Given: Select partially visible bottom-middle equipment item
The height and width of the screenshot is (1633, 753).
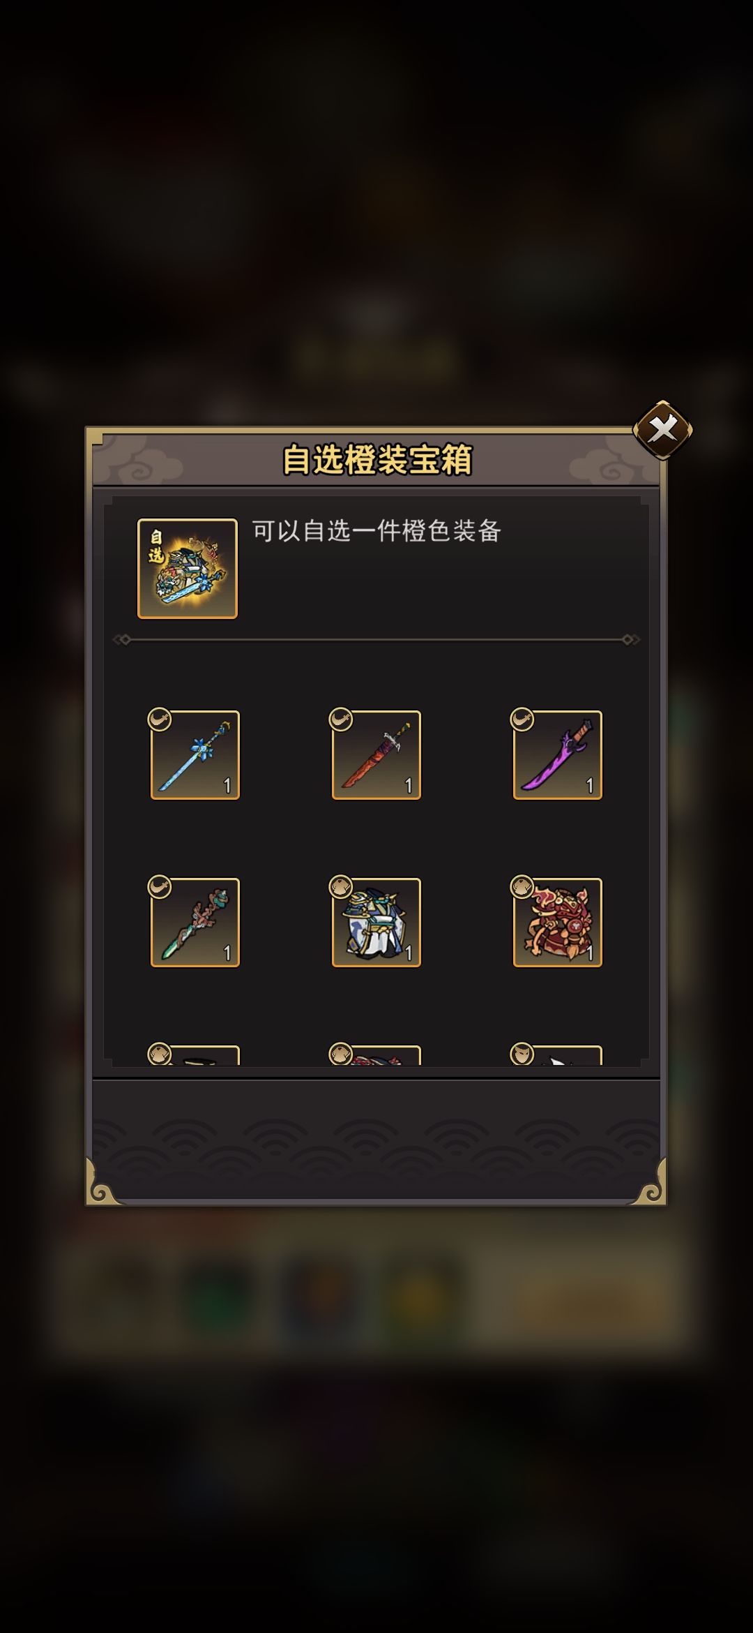Looking at the screenshot, I should [x=376, y=1055].
